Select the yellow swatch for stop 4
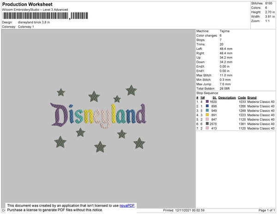This screenshot has width=277, height=214. pos(207,115)
